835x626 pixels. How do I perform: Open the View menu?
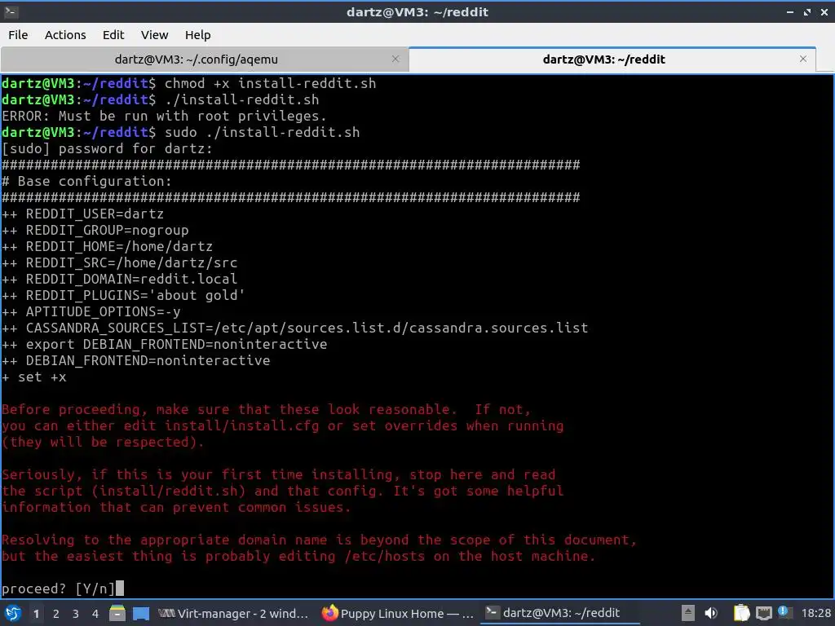click(154, 34)
